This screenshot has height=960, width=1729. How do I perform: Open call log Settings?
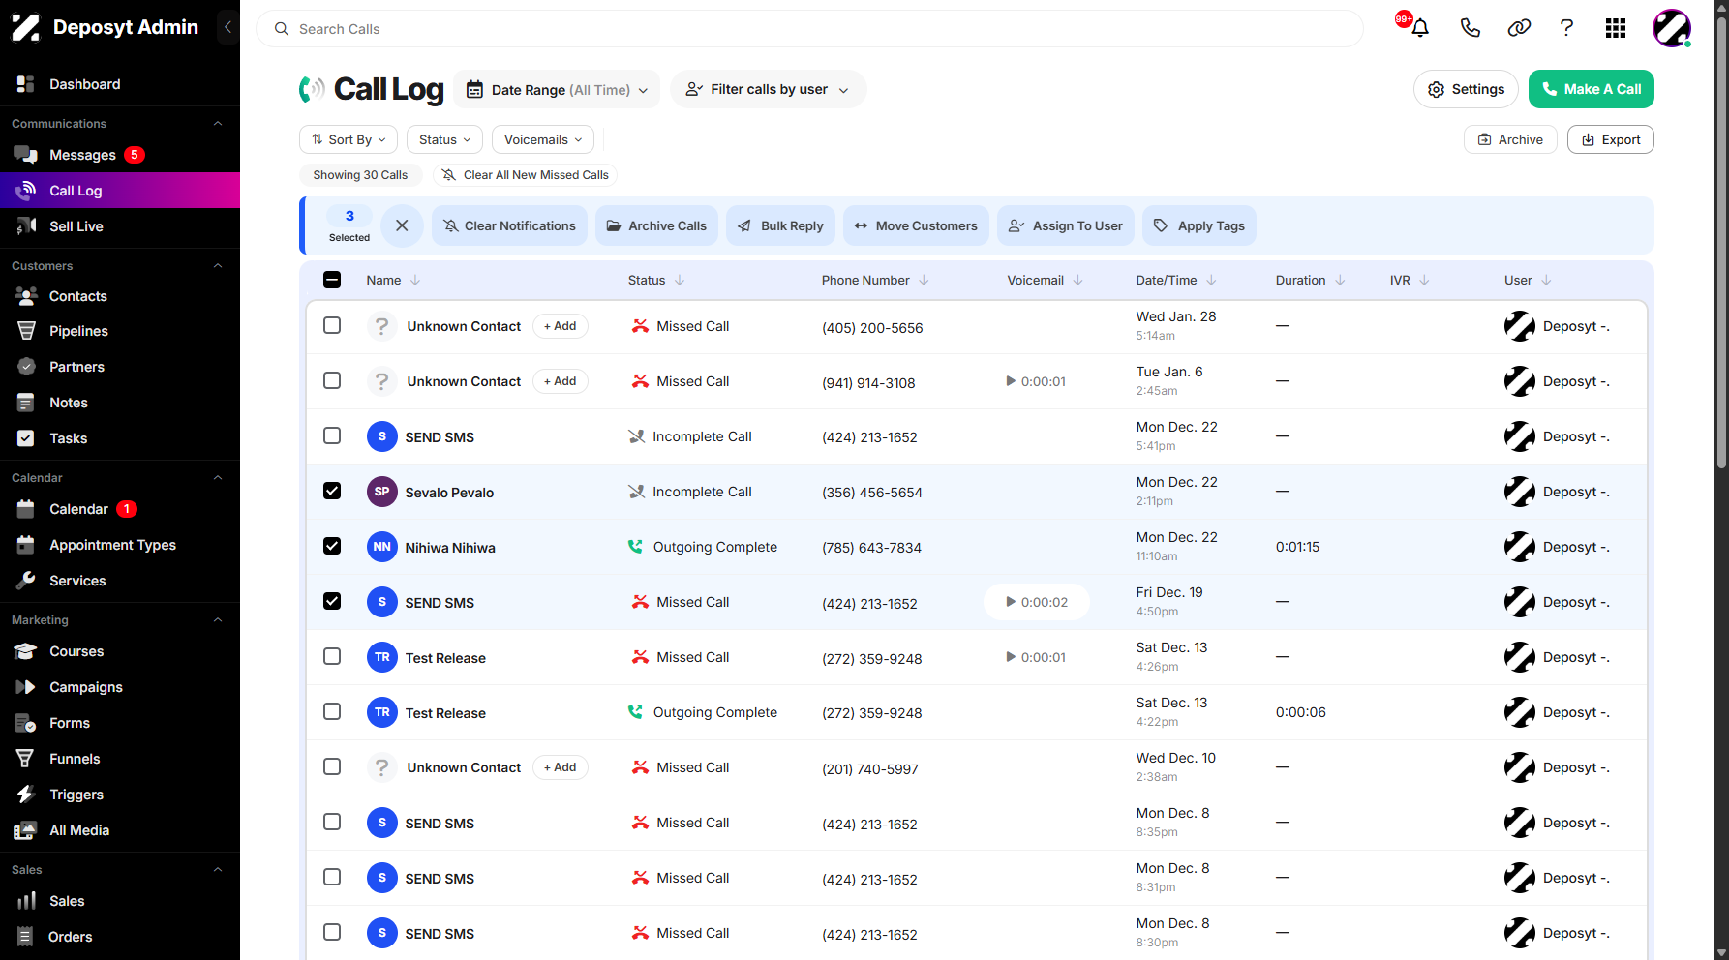pos(1466,89)
